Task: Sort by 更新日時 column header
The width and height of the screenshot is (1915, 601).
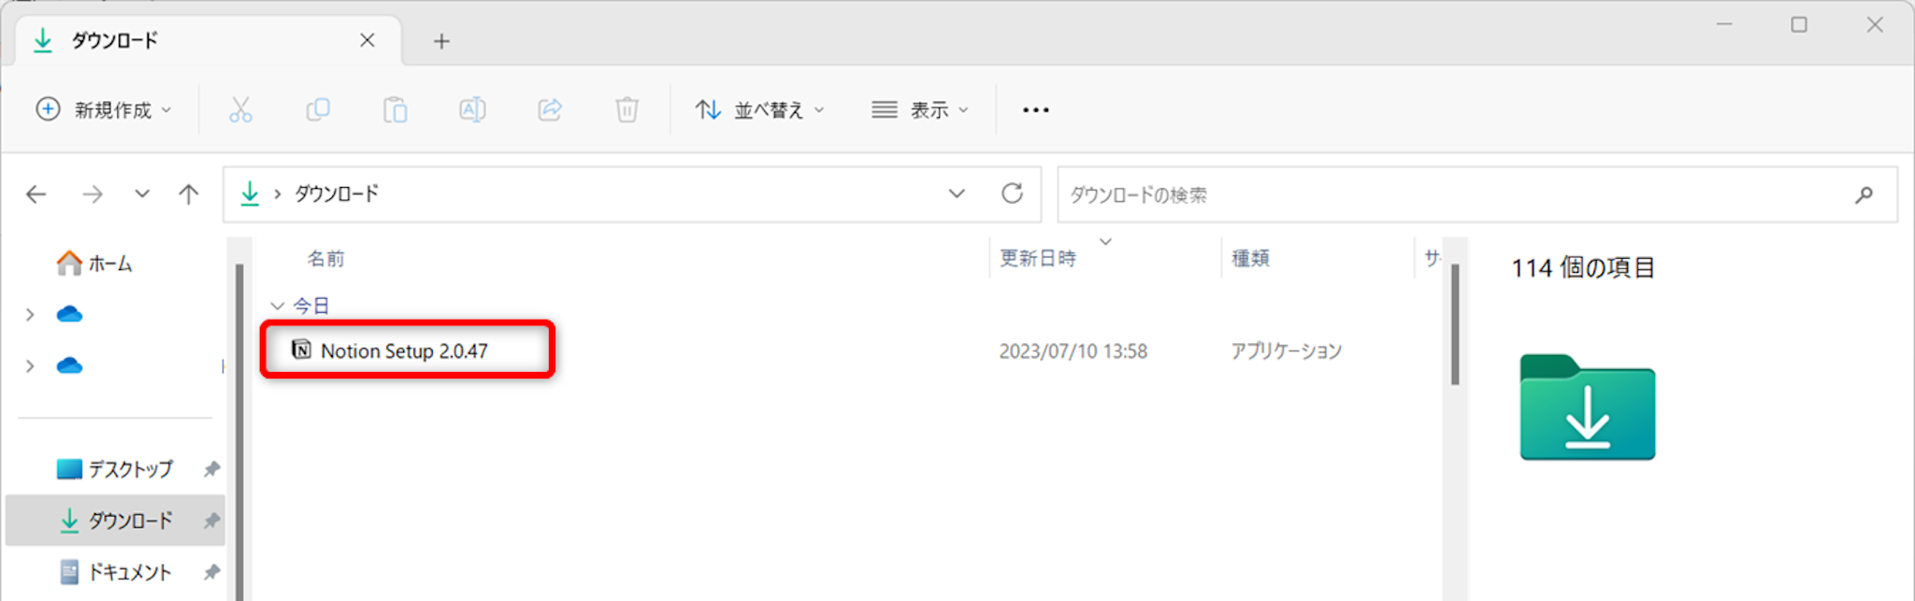Action: click(x=1038, y=259)
